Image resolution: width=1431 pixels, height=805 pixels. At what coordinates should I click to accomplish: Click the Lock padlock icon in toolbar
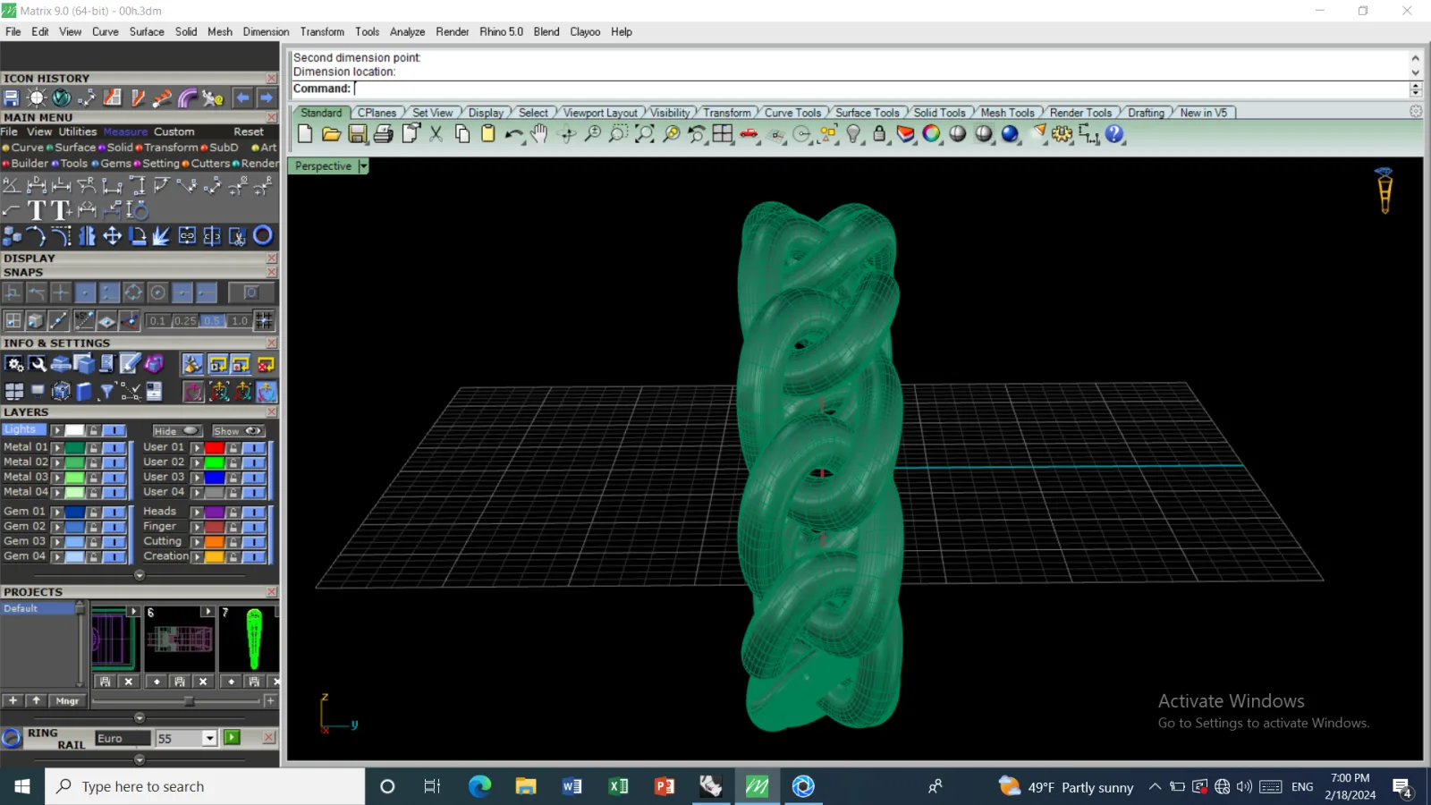click(879, 134)
